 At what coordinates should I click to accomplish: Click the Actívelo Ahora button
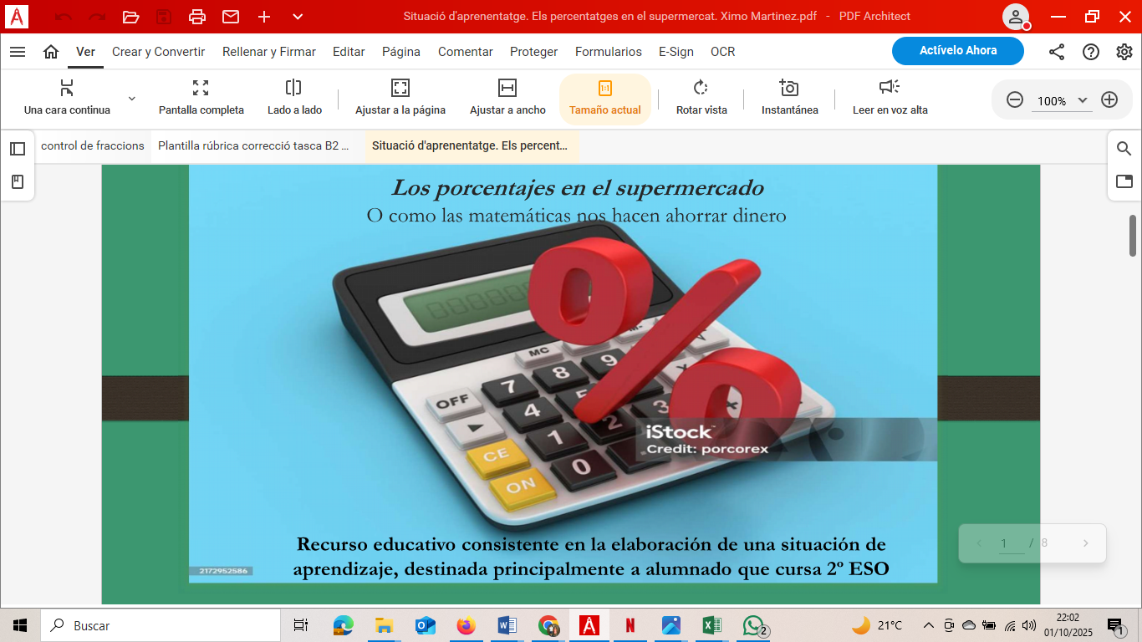pyautogui.click(x=957, y=51)
